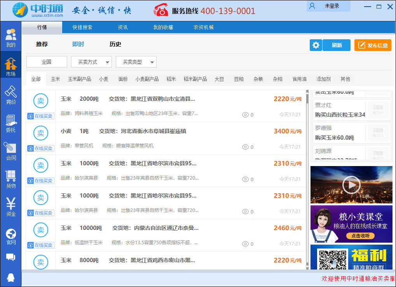396x287 pixels.
Task: Play the city night video thumbnail
Action: click(x=351, y=185)
